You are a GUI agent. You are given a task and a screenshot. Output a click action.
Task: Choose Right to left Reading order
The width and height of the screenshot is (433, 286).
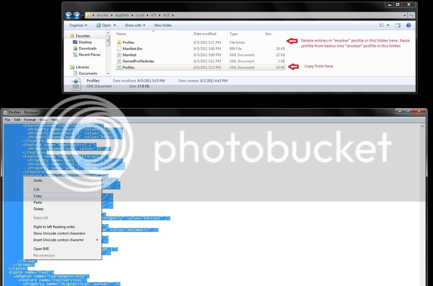click(x=62, y=227)
